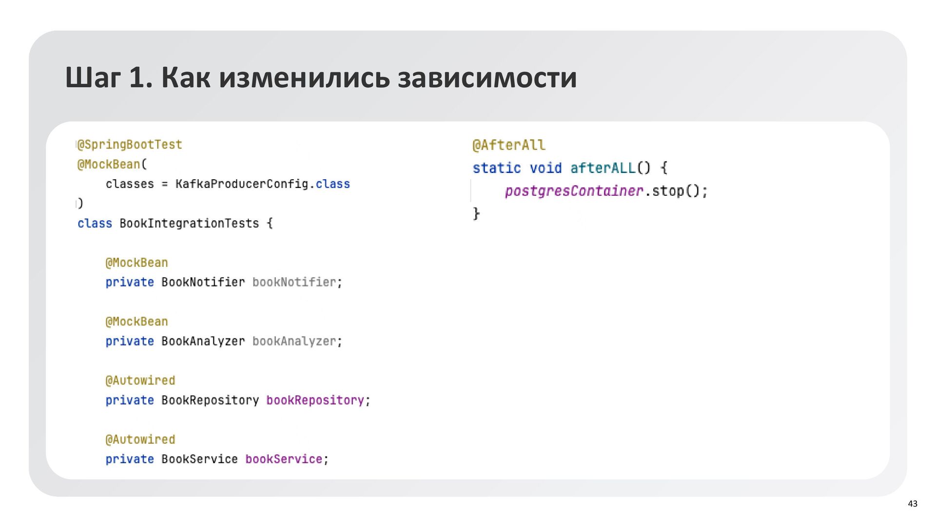Viewport: 936px width, 527px height.
Task: Click the afterALL method name
Action: [603, 168]
